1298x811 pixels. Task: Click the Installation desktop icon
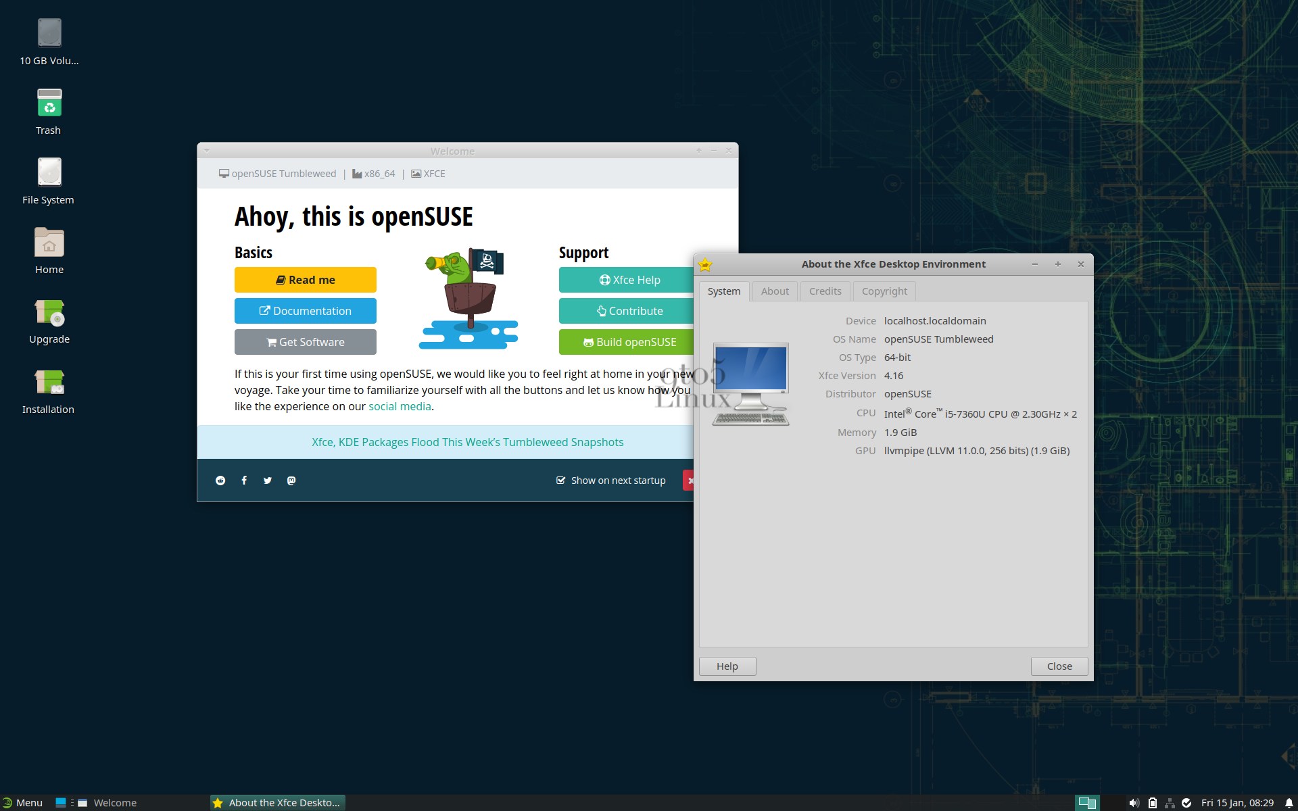click(x=49, y=383)
